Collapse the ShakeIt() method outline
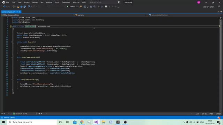Screen dimensions: 223x125 12,42
